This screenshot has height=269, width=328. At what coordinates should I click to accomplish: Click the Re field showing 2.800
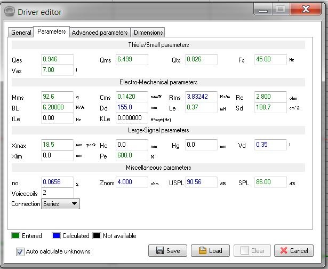[270, 97]
